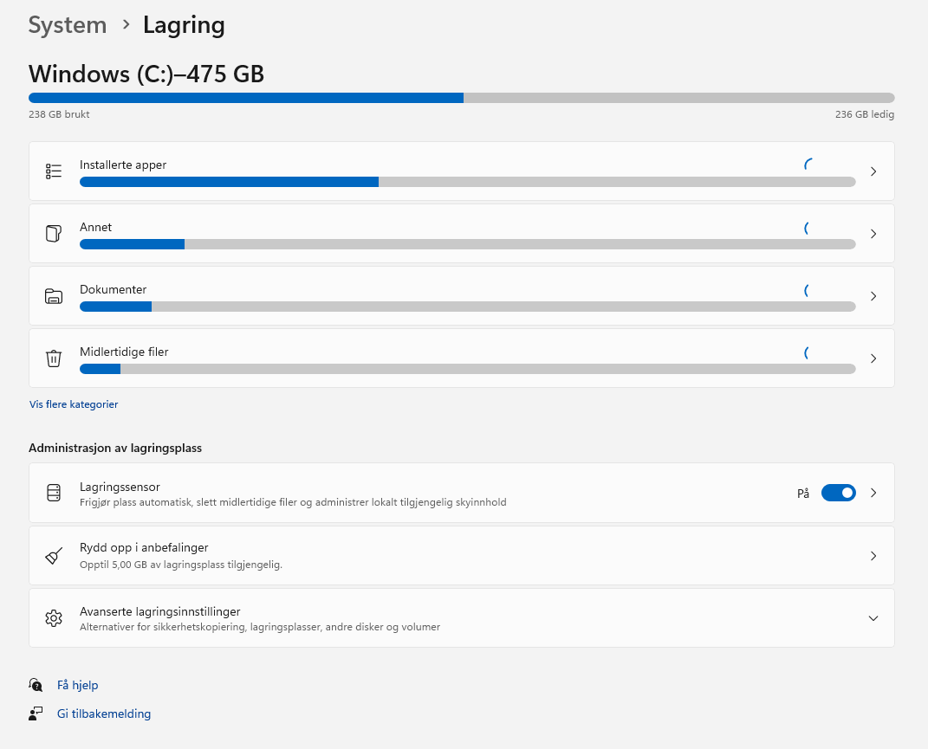Open Installerte apper using its right chevron
Viewport: 928px width, 749px height.
(873, 171)
